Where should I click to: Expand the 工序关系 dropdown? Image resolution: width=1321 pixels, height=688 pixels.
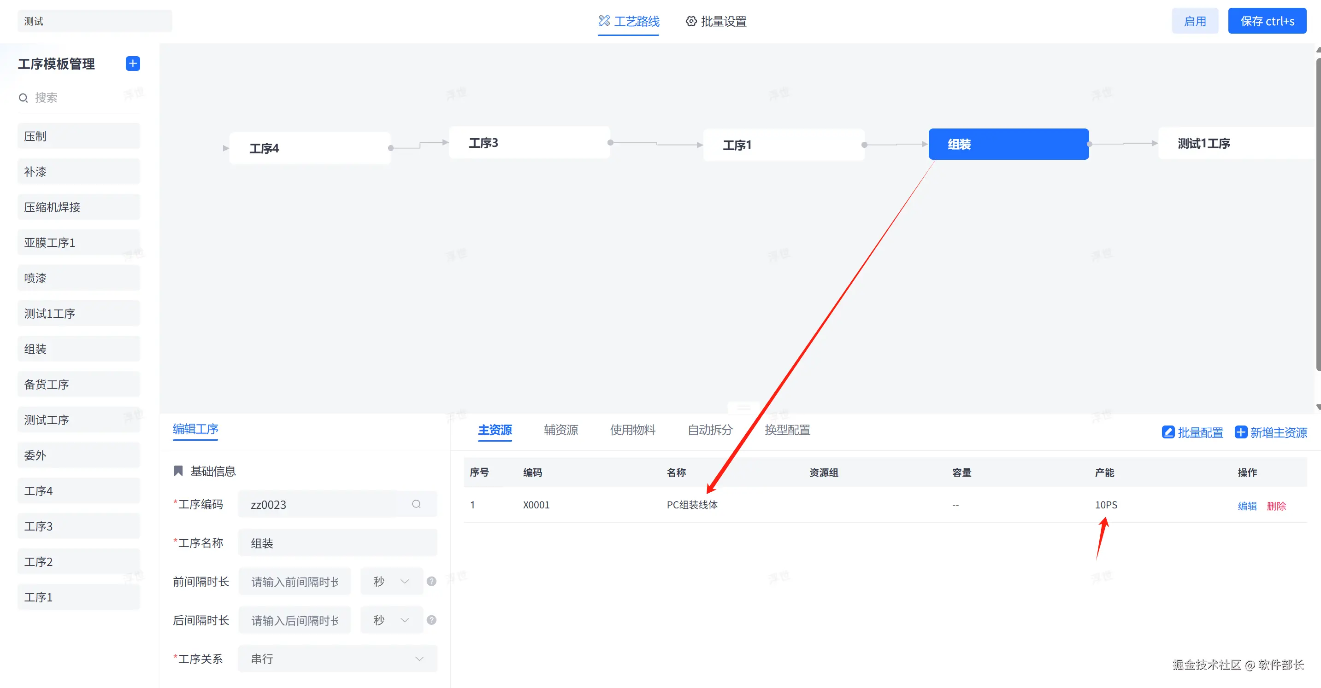pyautogui.click(x=337, y=659)
